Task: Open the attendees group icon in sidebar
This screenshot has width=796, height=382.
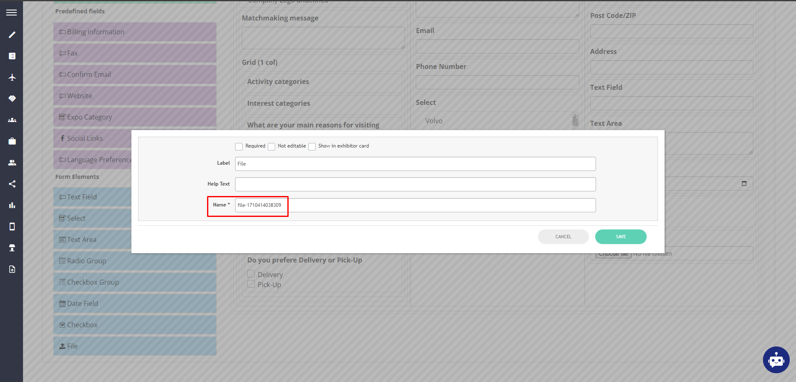Action: [x=12, y=120]
